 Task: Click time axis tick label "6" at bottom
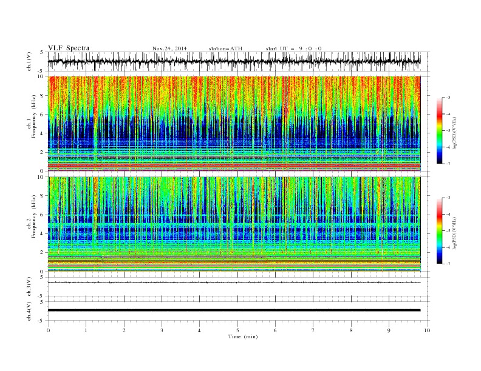275,330
